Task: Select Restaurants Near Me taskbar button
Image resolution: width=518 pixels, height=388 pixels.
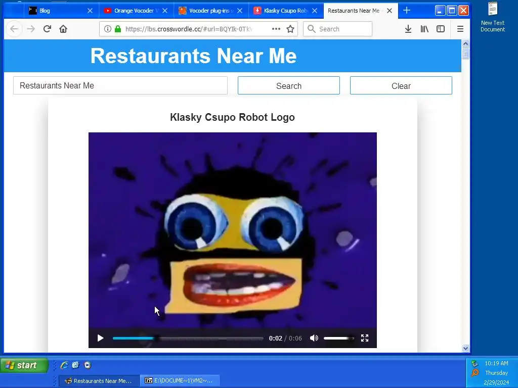Action: pos(99,381)
